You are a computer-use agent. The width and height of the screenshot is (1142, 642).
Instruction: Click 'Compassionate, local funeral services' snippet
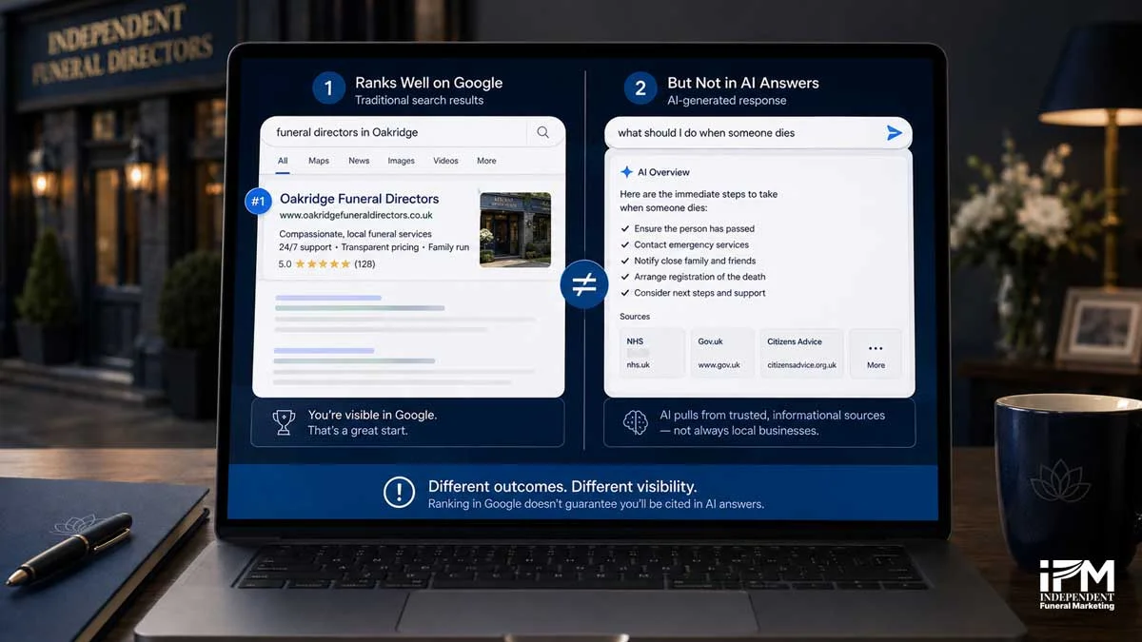pyautogui.click(x=355, y=234)
